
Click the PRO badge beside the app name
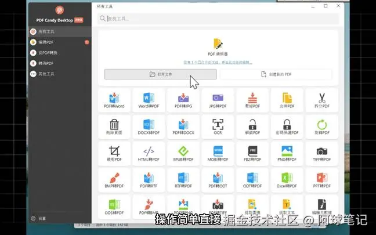pos(79,20)
